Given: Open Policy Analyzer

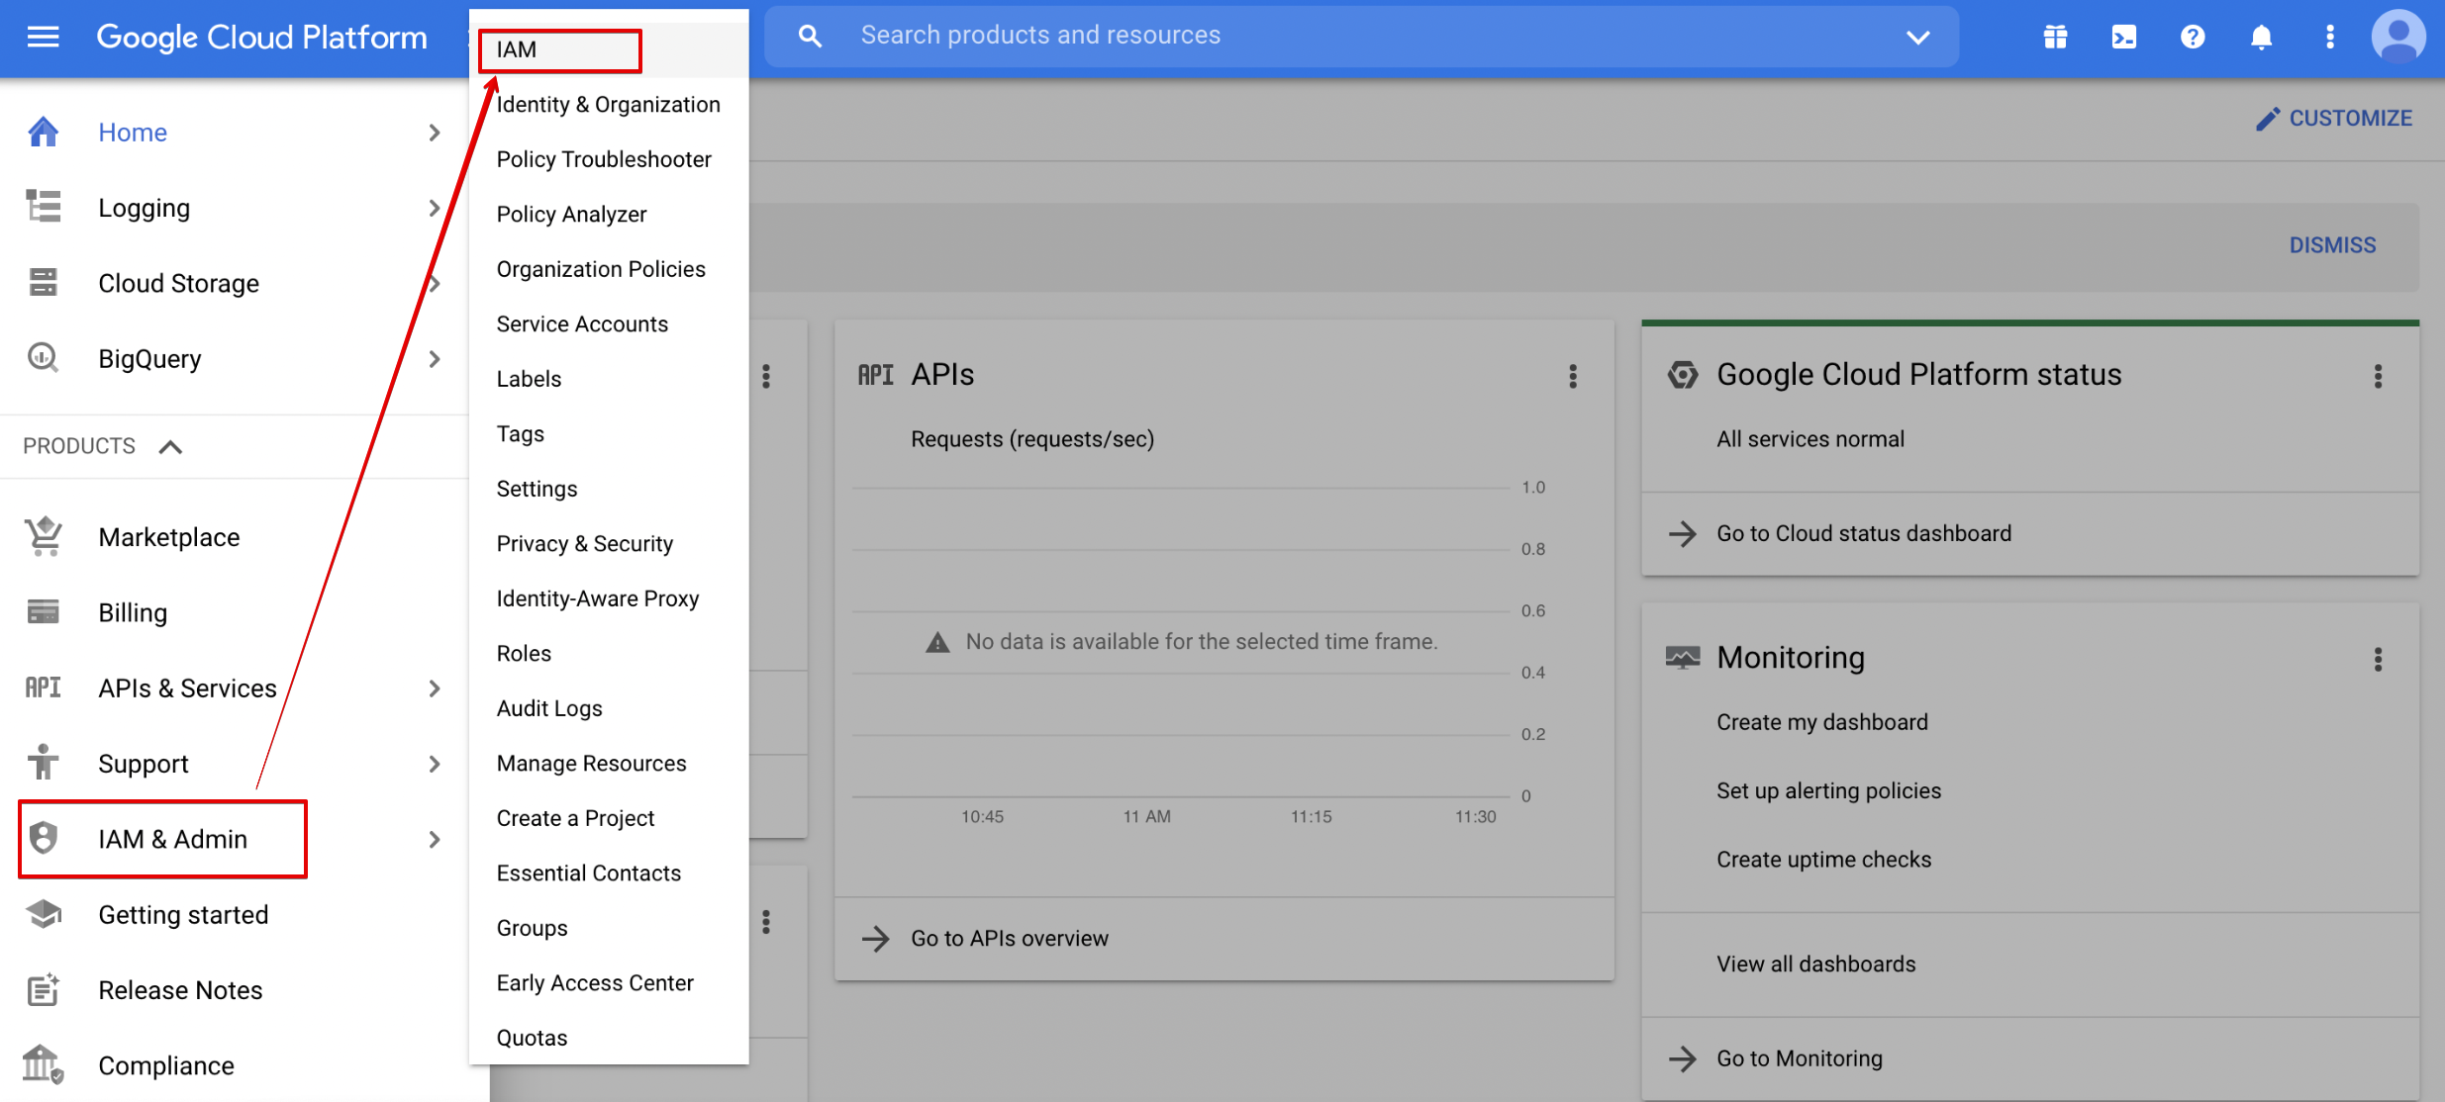Looking at the screenshot, I should [609, 214].
